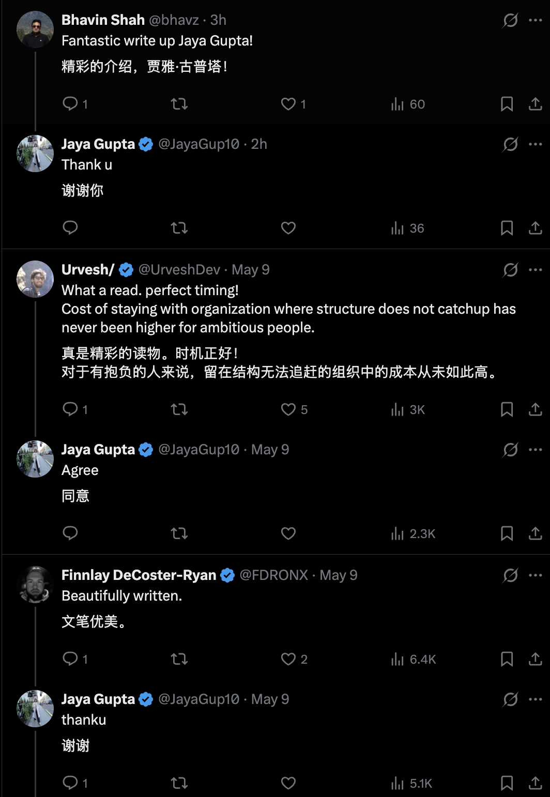This screenshot has width=550, height=797.
Task: Toggle like on Finnlay's tweet with 2 likes
Action: 294,659
